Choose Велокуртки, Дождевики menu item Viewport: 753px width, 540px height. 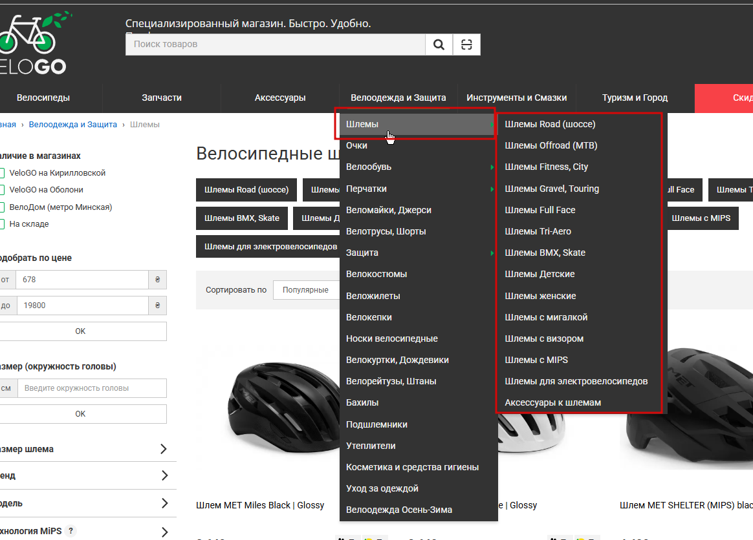point(419,360)
